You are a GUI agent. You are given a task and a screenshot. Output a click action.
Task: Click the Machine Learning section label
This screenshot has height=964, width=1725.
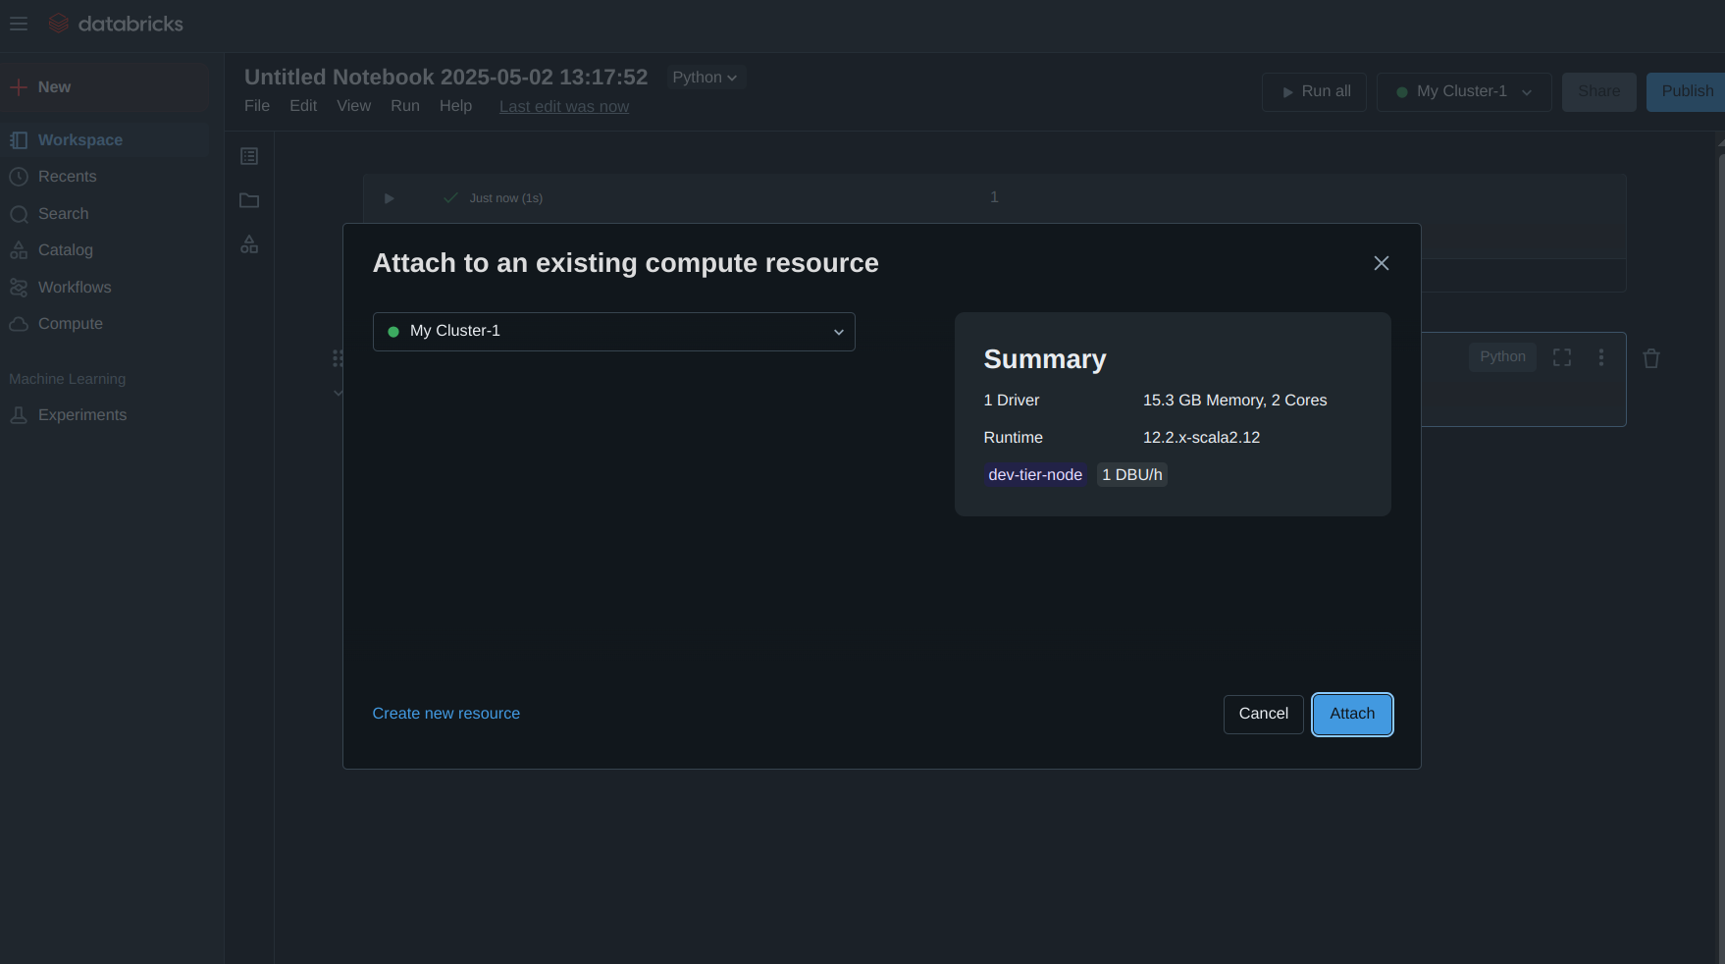click(x=68, y=379)
